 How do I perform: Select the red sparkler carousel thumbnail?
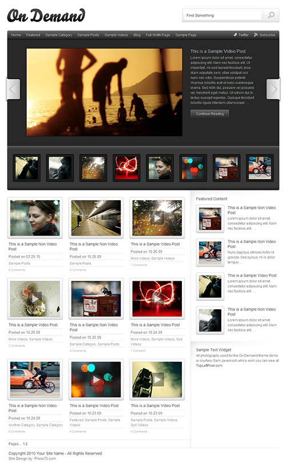(x=126, y=168)
